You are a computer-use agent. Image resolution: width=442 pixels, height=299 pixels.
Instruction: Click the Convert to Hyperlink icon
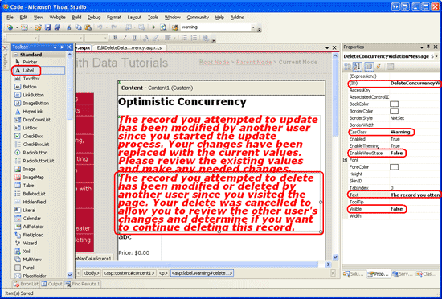206,38
